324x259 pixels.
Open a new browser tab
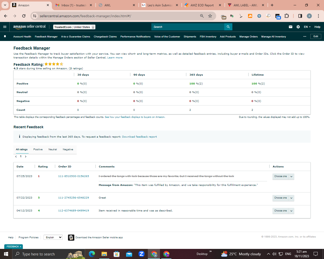pyautogui.click(x=272, y=5)
